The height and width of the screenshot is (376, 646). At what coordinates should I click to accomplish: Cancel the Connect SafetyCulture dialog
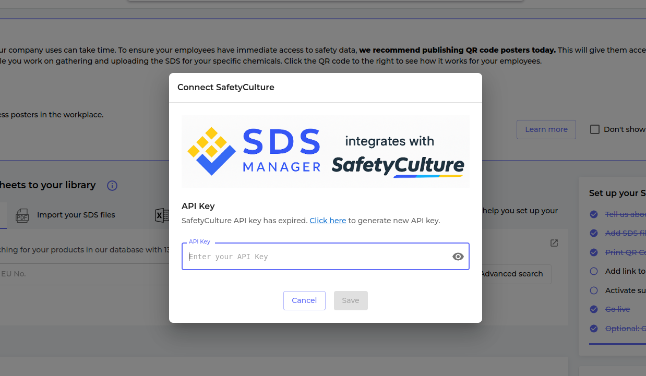(x=304, y=300)
